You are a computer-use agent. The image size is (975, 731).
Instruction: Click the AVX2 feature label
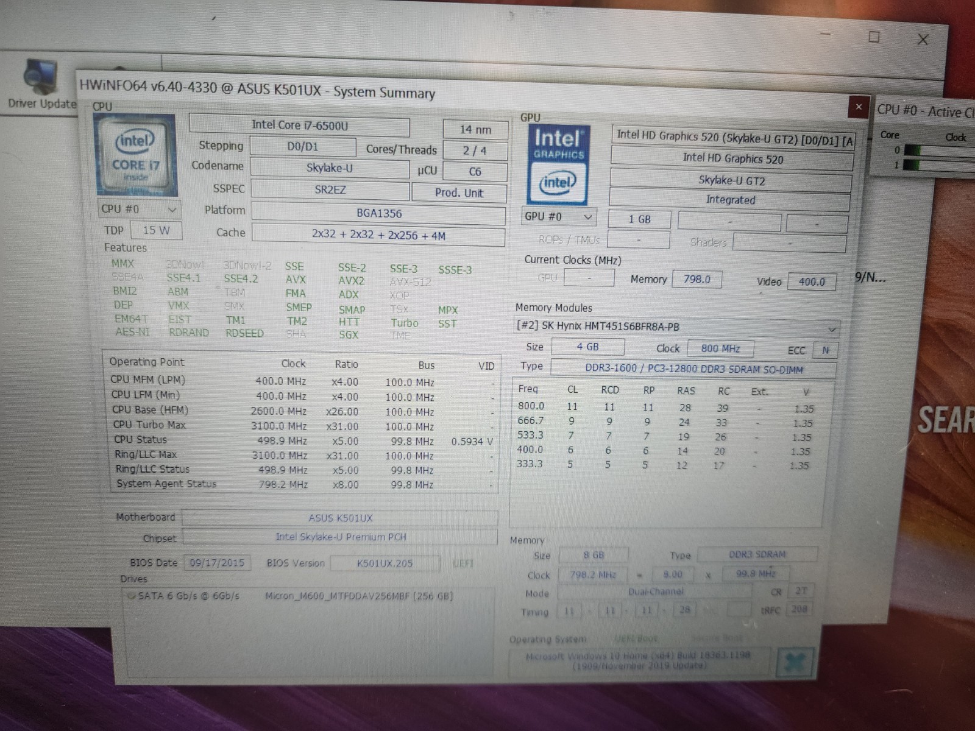point(352,281)
